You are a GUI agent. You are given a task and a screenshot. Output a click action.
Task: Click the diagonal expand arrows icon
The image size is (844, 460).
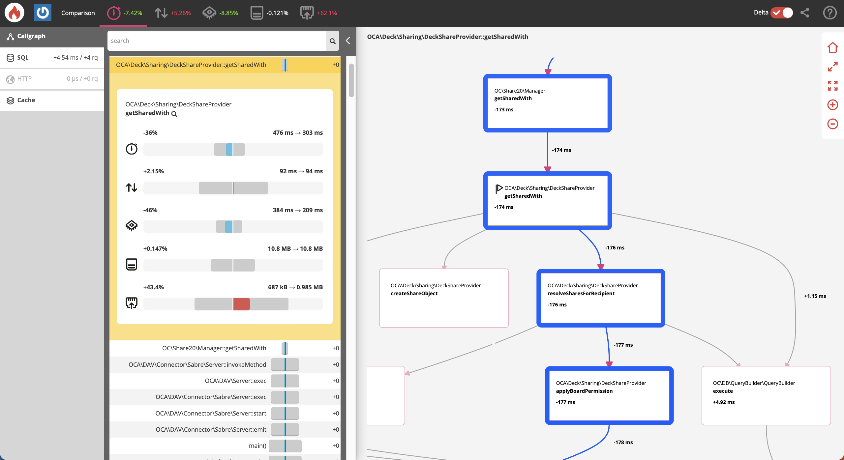click(x=832, y=67)
